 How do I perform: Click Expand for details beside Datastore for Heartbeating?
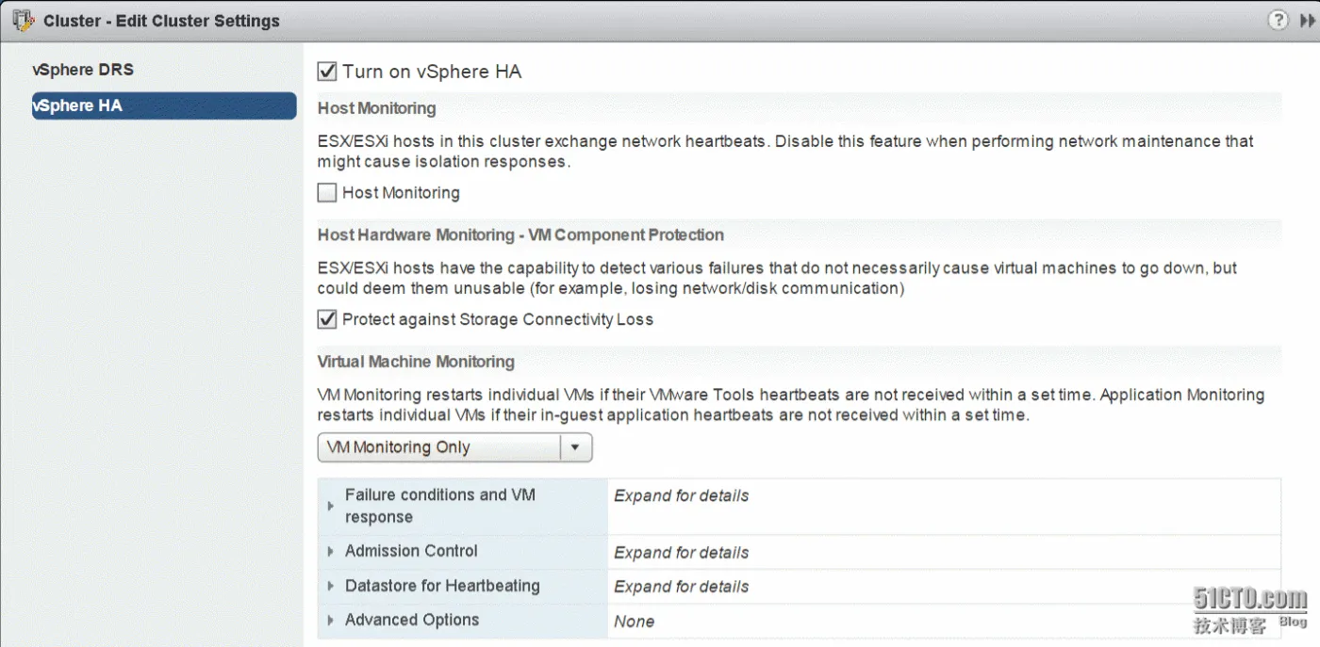pyautogui.click(x=681, y=587)
